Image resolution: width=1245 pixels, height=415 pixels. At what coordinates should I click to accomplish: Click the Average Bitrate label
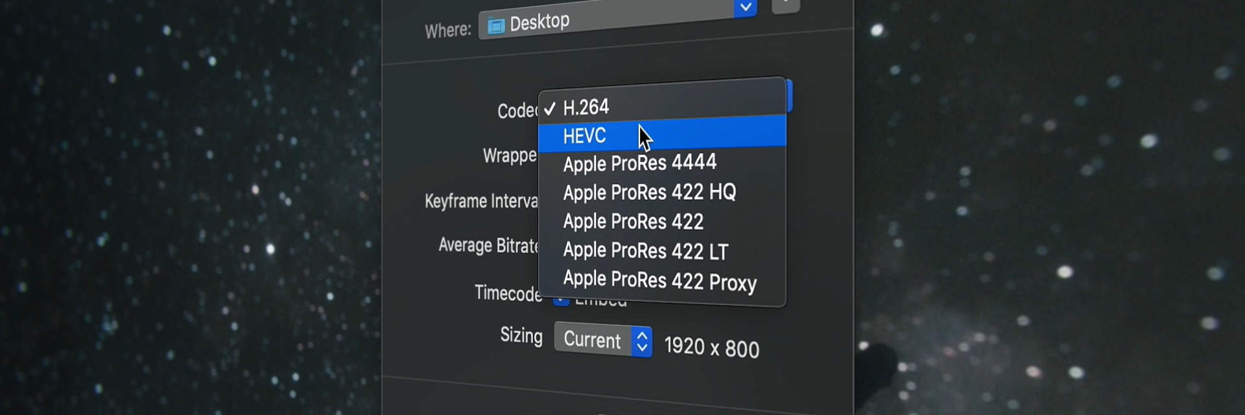(488, 245)
